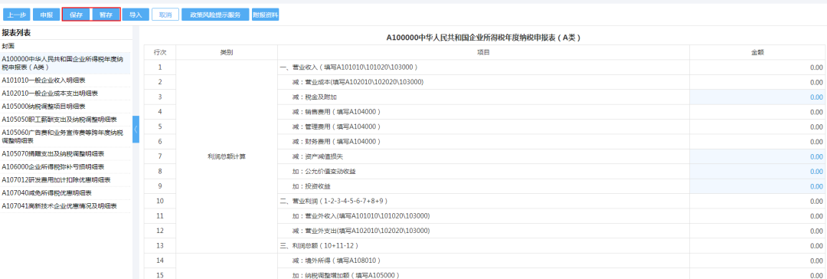827x279 pixels.
Task: Click amount field for 资产减值损失 row
Action: [x=758, y=157]
